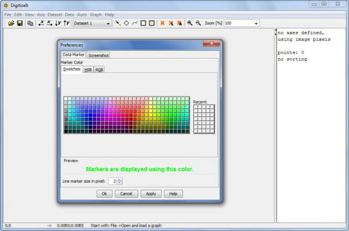Close the Preferences dialog

211,44
